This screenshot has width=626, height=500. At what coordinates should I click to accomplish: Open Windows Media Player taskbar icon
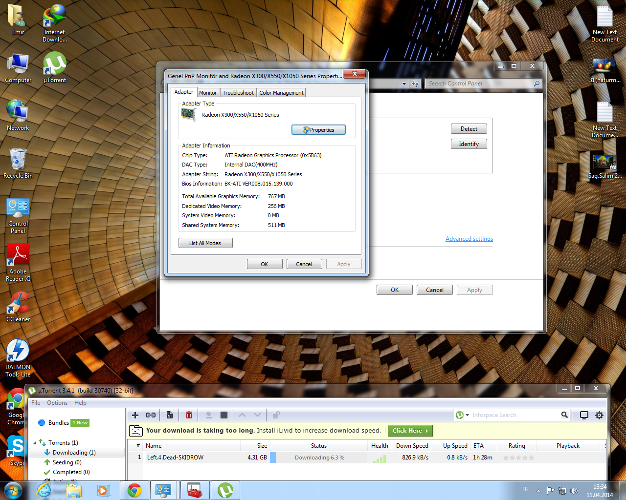[x=103, y=490]
